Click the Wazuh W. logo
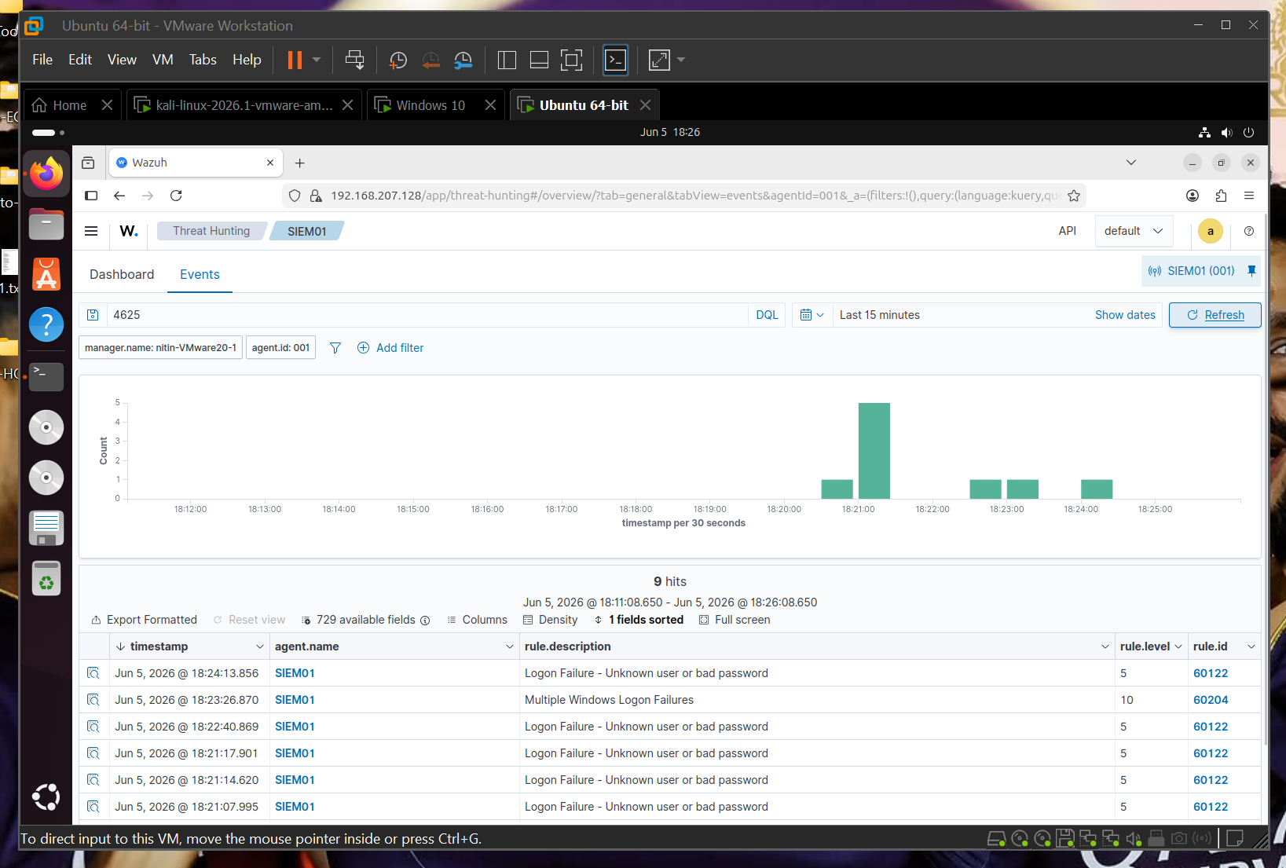Viewport: 1286px width, 868px height. (129, 231)
